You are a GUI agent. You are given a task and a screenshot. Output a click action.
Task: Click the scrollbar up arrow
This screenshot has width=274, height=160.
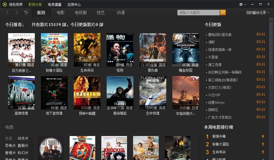pyautogui.click(x=271, y=19)
